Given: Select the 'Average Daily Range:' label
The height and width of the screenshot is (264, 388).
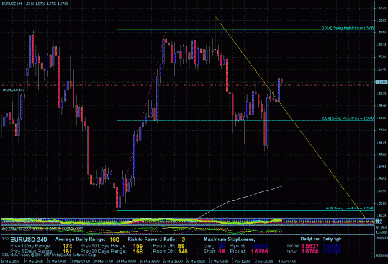Looking at the screenshot, I should tap(80, 239).
